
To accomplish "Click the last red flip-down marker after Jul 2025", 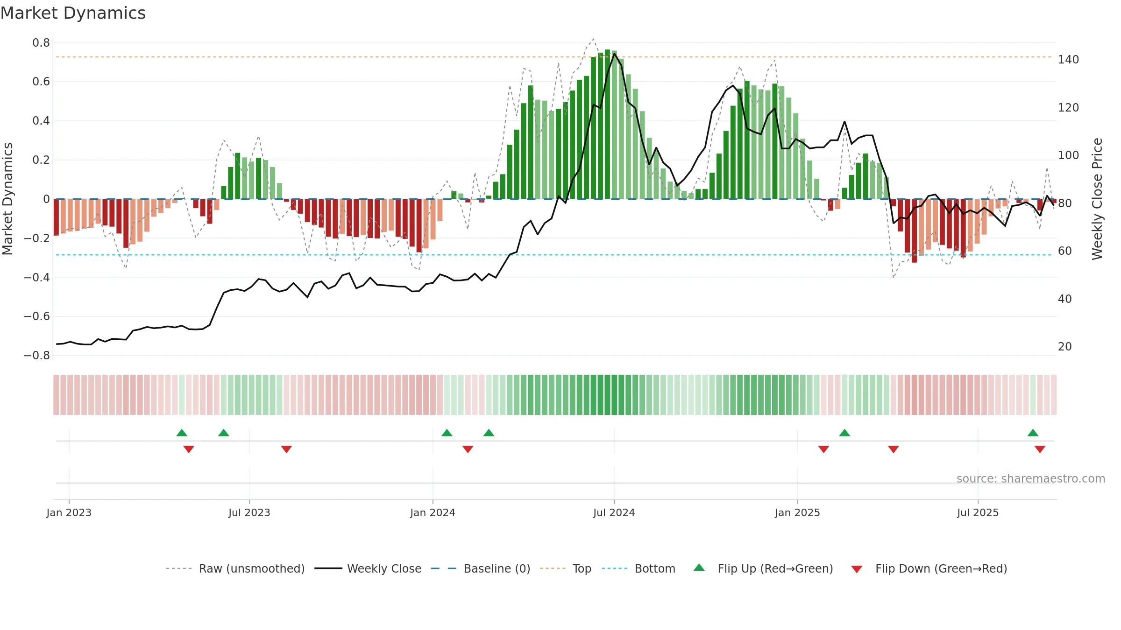I will click(x=1040, y=449).
